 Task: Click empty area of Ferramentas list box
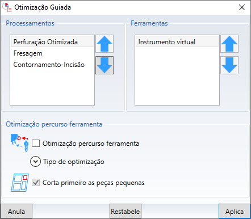[x=177, y=75]
